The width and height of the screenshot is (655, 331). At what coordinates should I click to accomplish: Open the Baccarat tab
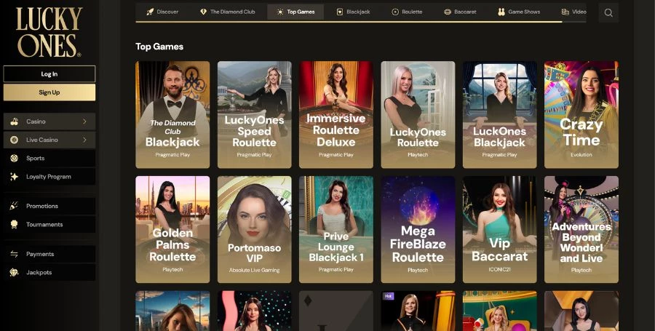[460, 12]
